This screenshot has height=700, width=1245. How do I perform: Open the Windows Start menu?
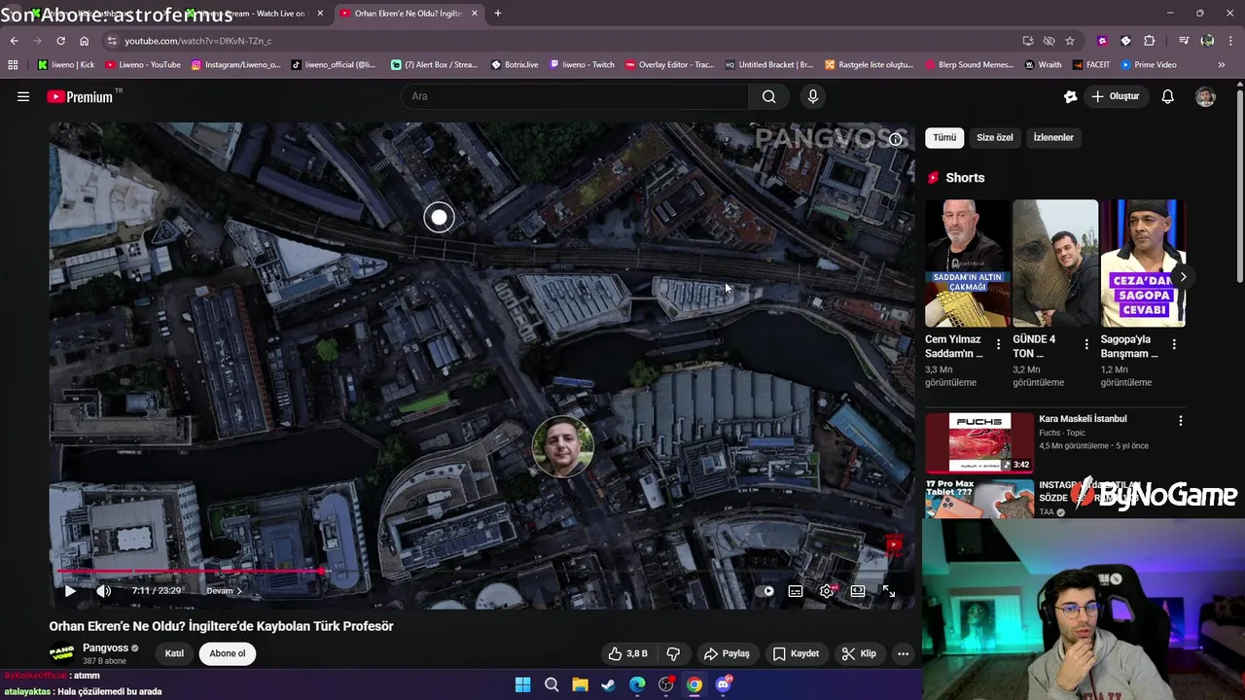click(522, 684)
